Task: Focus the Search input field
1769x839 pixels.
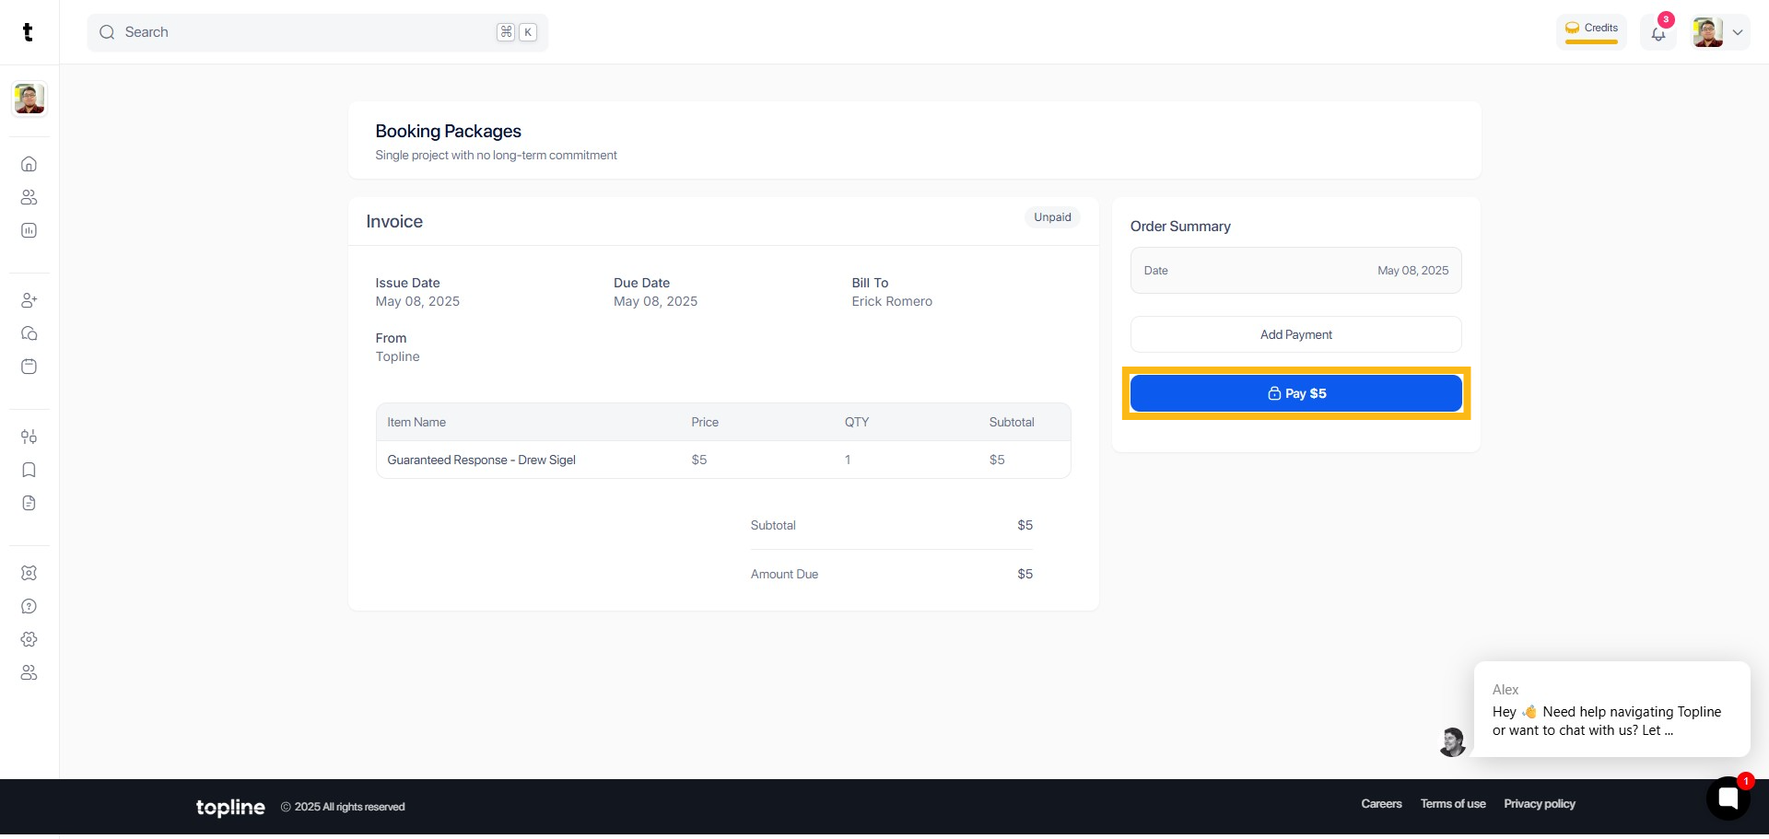Action: 318,32
